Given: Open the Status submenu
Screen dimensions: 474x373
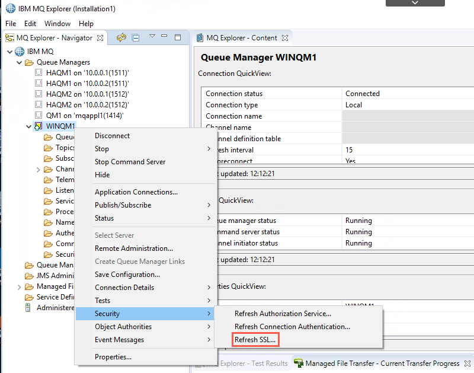Looking at the screenshot, I should coord(145,218).
